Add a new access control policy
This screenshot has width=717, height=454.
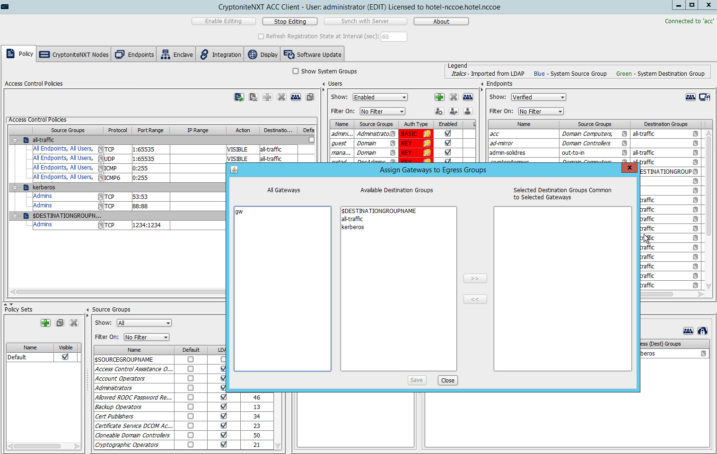tap(239, 97)
